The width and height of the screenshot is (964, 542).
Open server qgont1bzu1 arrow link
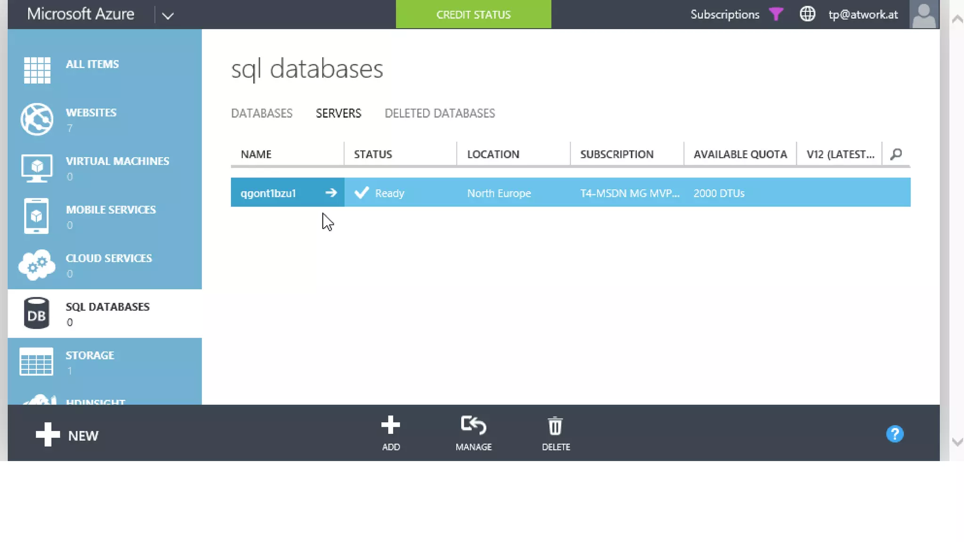(331, 193)
